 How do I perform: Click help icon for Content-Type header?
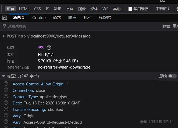click(x=6, y=96)
